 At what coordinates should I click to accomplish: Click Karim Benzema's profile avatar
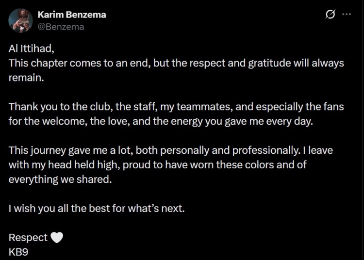(x=20, y=20)
